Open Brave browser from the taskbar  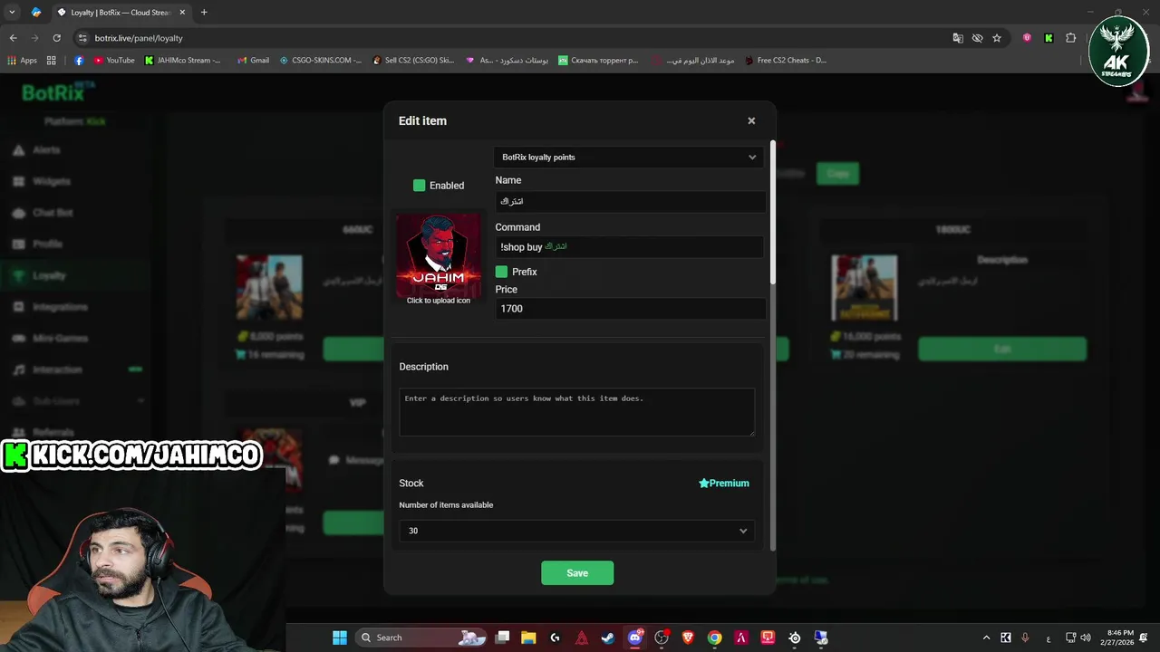pos(688,638)
